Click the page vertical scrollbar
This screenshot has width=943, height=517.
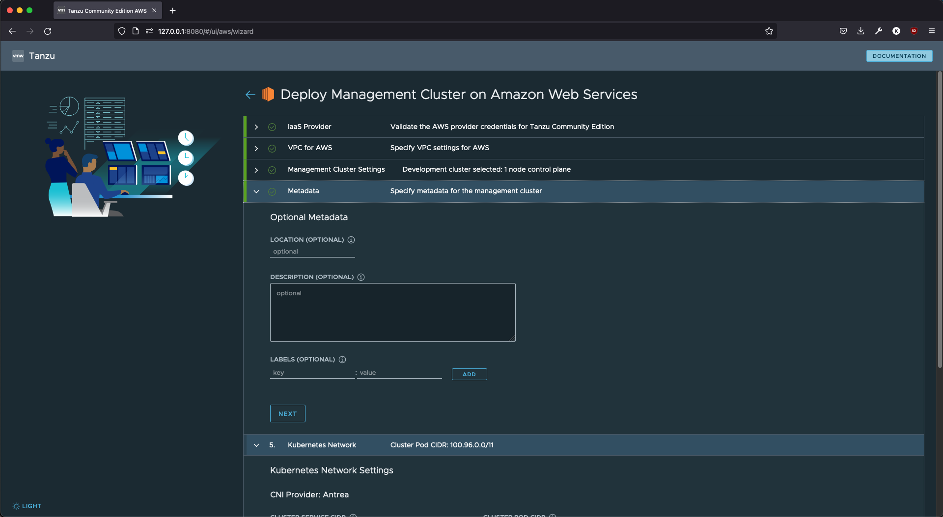[x=940, y=221]
